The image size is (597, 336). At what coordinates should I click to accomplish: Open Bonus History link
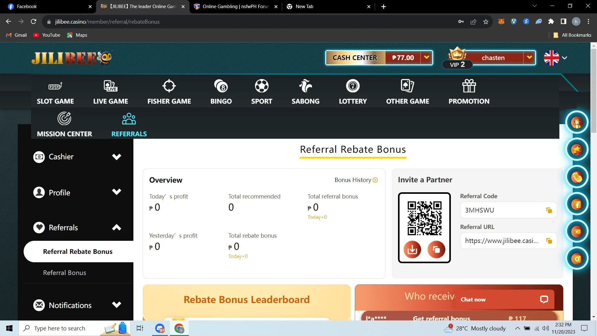click(356, 180)
